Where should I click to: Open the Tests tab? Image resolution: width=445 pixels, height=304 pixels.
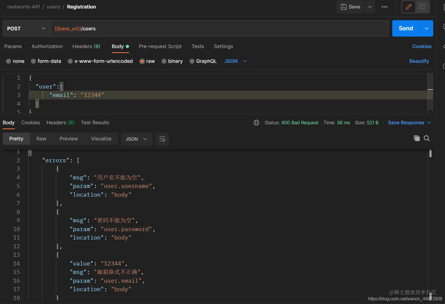[x=198, y=46]
